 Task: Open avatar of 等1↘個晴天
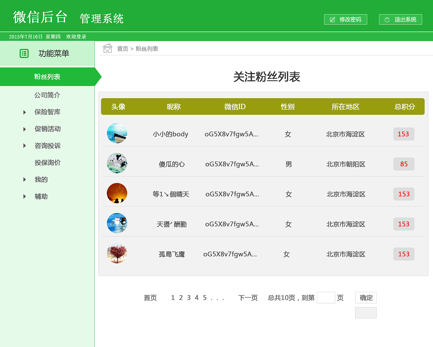[117, 193]
